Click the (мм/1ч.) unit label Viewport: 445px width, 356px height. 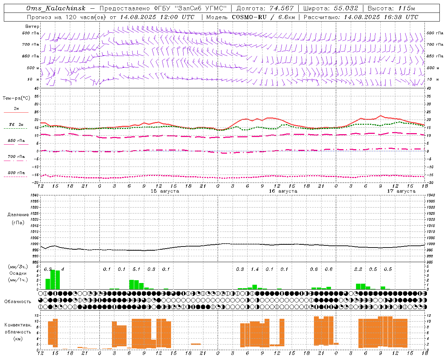pyautogui.click(x=18, y=280)
